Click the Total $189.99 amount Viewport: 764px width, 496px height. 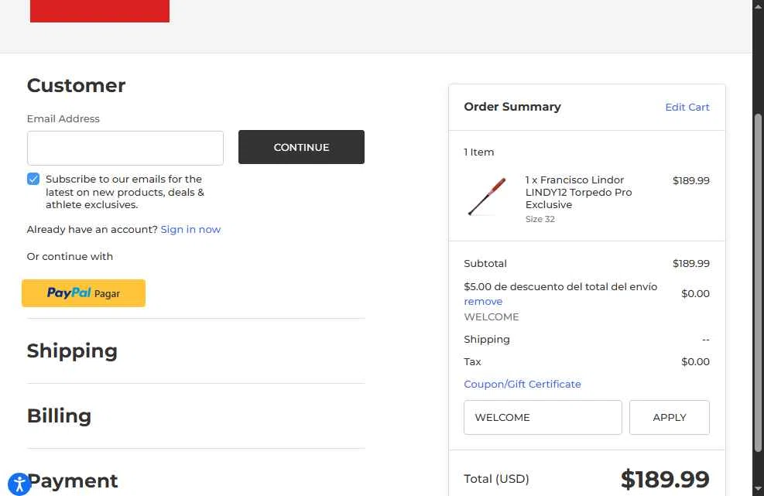coord(665,479)
